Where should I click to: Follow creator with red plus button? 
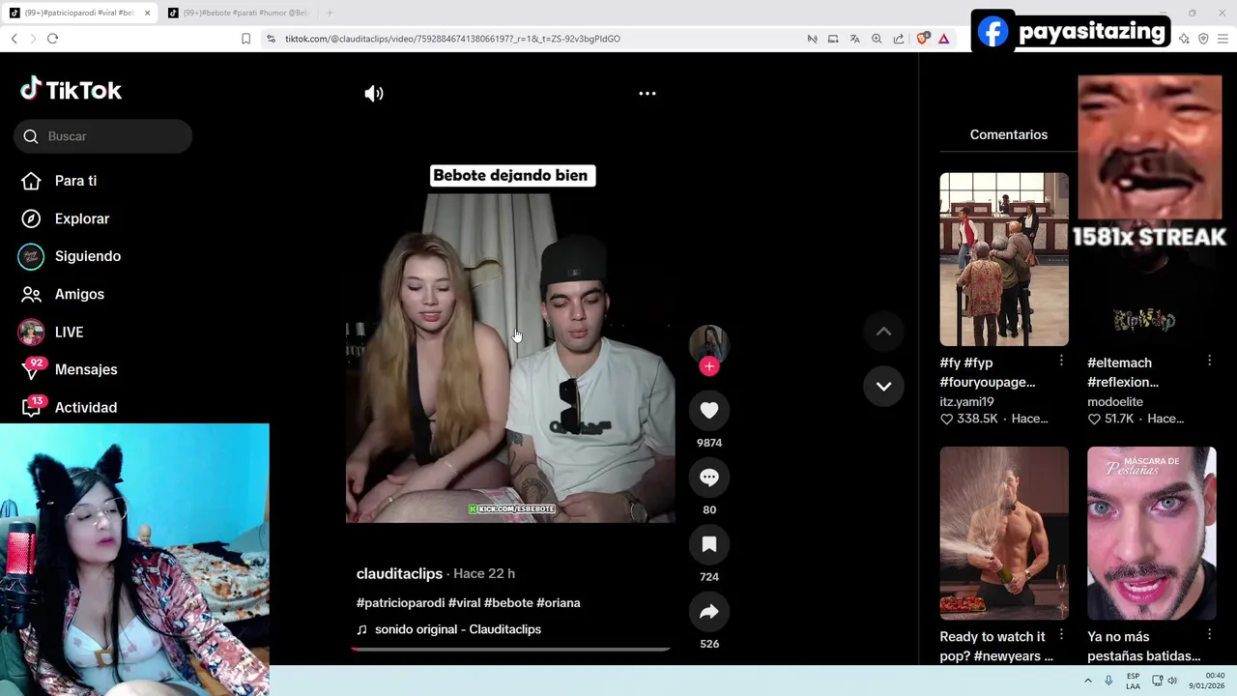[709, 366]
